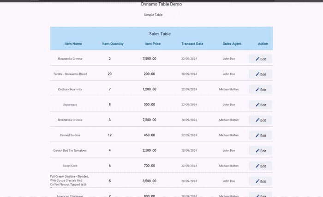Click quantity 4 in the Danish Tomatoes row

110,150
